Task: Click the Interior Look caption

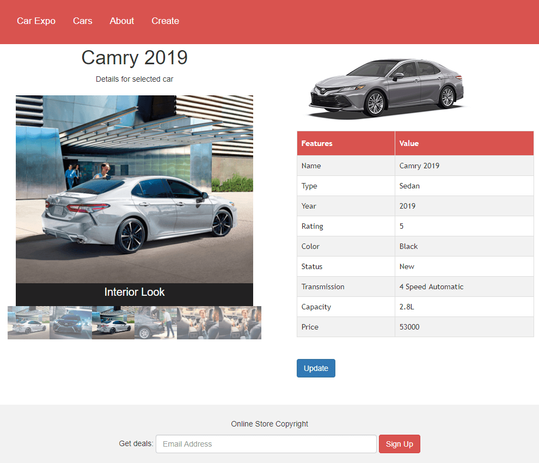Action: [134, 292]
